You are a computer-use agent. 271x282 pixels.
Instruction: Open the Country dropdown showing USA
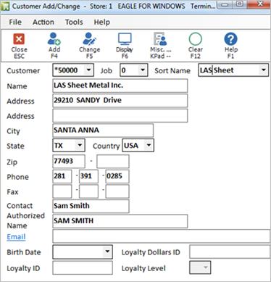pyautogui.click(x=149, y=145)
